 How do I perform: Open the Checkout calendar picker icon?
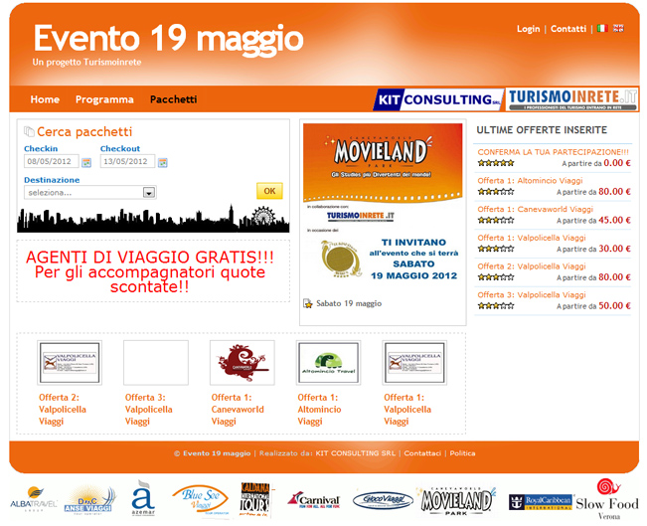(x=163, y=162)
